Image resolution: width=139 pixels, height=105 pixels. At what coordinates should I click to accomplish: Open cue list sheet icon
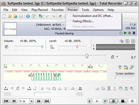[x=109, y=88]
